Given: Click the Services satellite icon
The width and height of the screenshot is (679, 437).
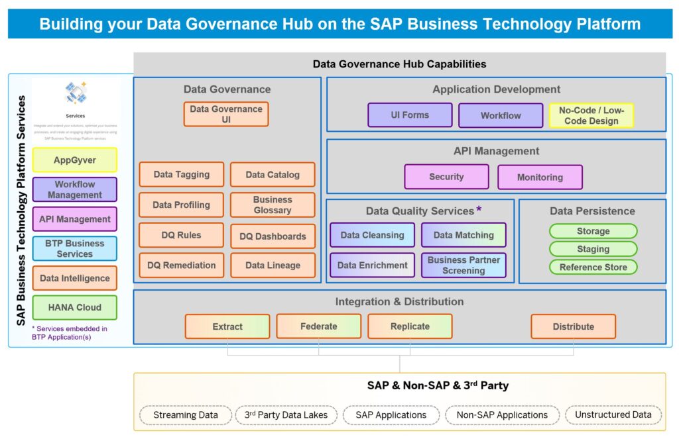Looking at the screenshot, I should pos(76,93).
